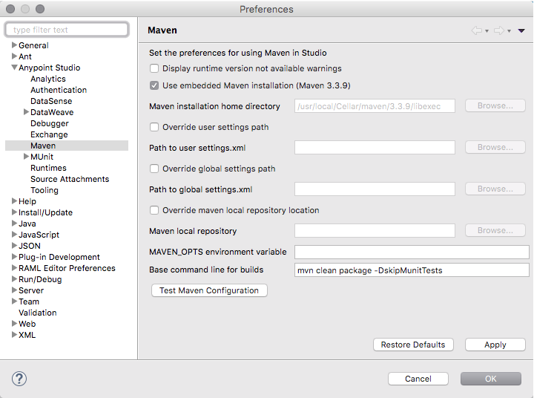Open the view menu triangle icon
The height and width of the screenshot is (398, 534).
pos(521,31)
